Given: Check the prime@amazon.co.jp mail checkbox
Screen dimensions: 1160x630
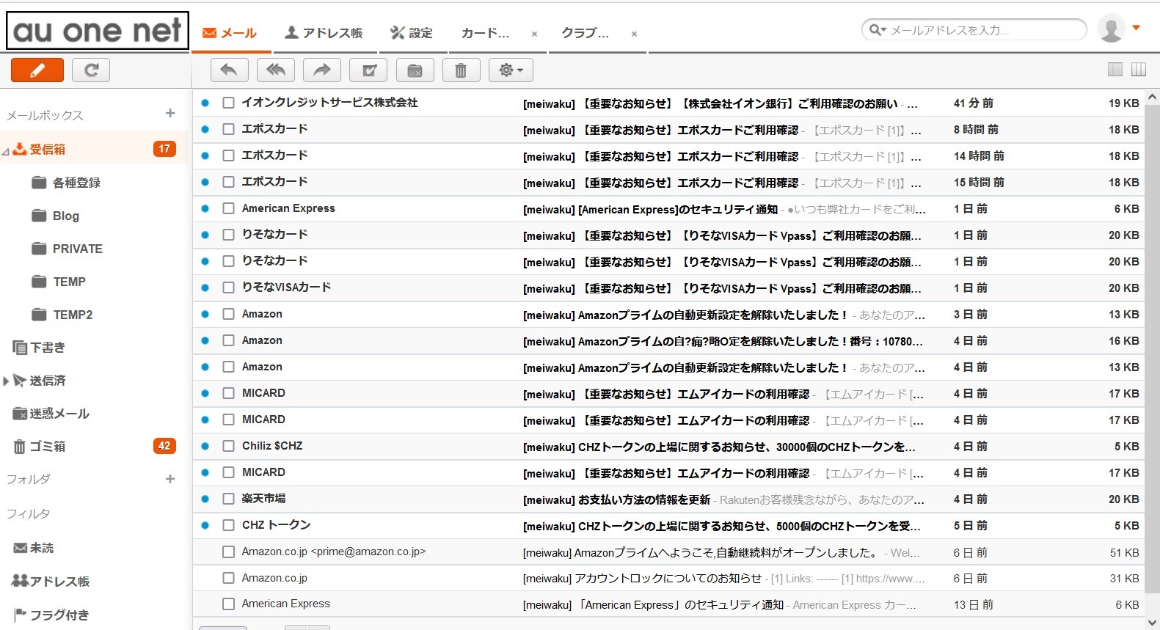Looking at the screenshot, I should click(x=229, y=552).
